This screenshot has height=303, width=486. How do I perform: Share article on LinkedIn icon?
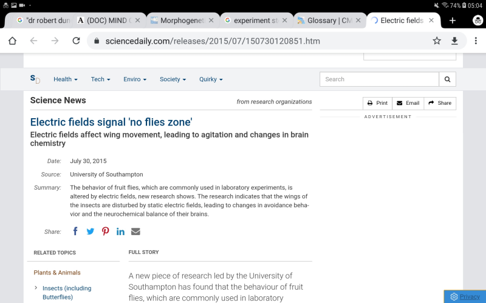120,231
